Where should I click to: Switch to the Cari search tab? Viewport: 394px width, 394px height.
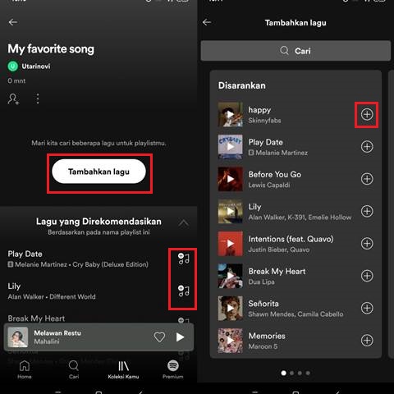tap(74, 369)
